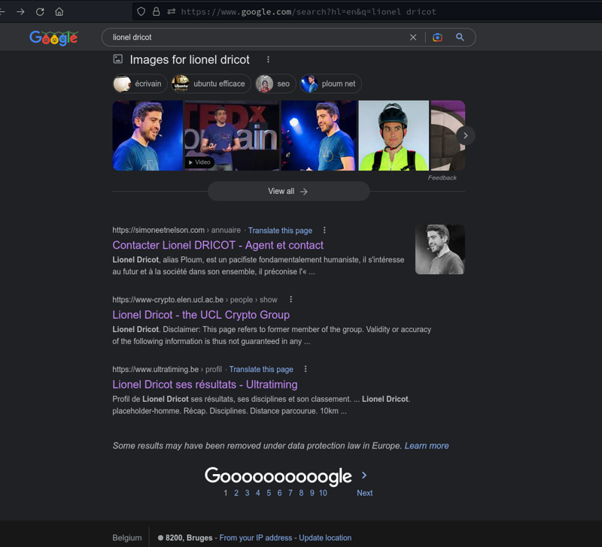602x547 pixels.
Task: Open more options for Images section
Action: click(x=268, y=59)
